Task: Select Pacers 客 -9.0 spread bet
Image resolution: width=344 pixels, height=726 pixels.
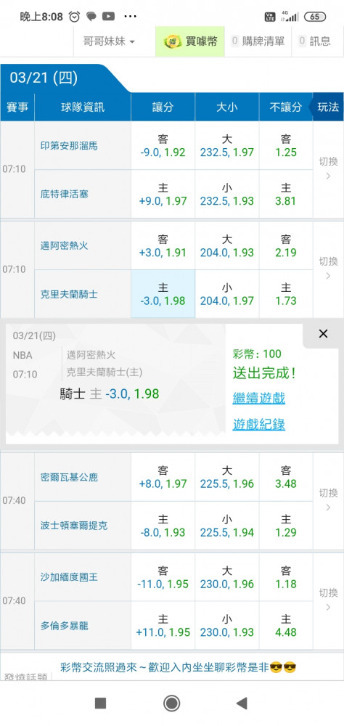Action: coord(163,145)
